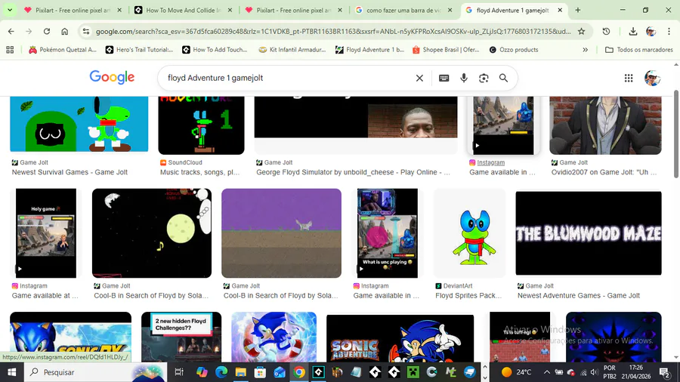
Task: Open Holy game Instagram video thumbnail
Action: [45, 233]
